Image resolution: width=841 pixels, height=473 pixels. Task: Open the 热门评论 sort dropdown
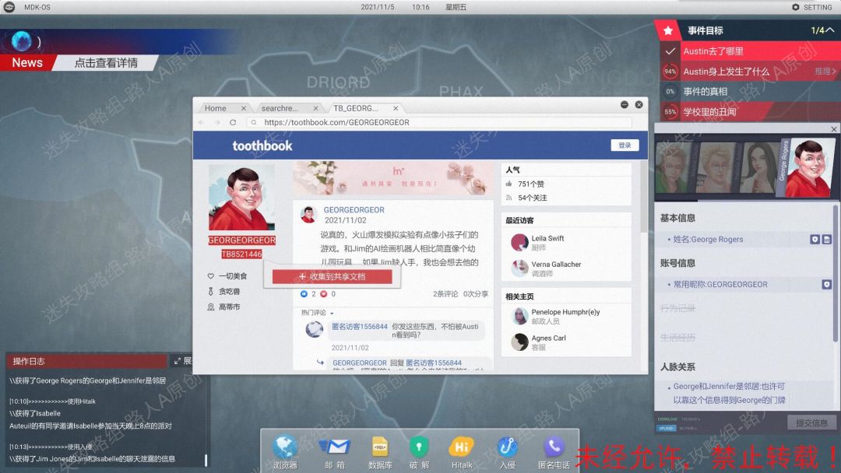tap(317, 313)
